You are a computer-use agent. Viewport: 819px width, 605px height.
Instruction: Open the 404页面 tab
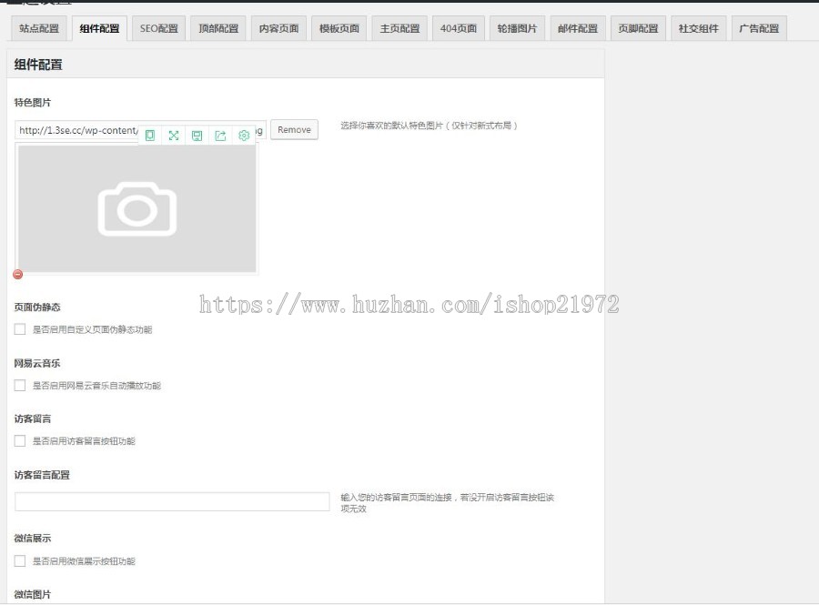click(459, 28)
